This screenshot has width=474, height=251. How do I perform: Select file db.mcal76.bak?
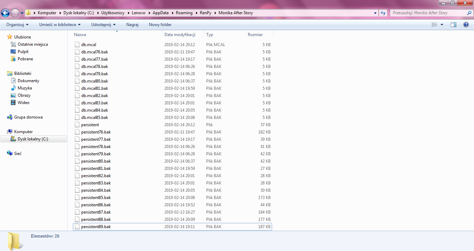click(x=172, y=52)
